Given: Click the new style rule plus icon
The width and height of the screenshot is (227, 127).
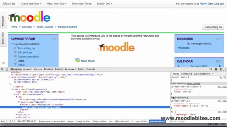Looking at the screenshot, I should (221, 78).
